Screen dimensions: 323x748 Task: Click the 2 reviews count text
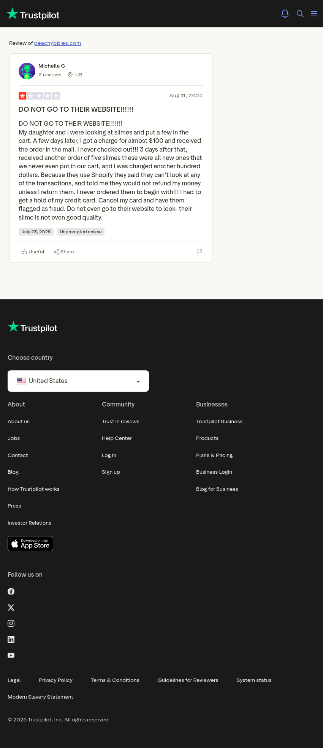(x=50, y=75)
